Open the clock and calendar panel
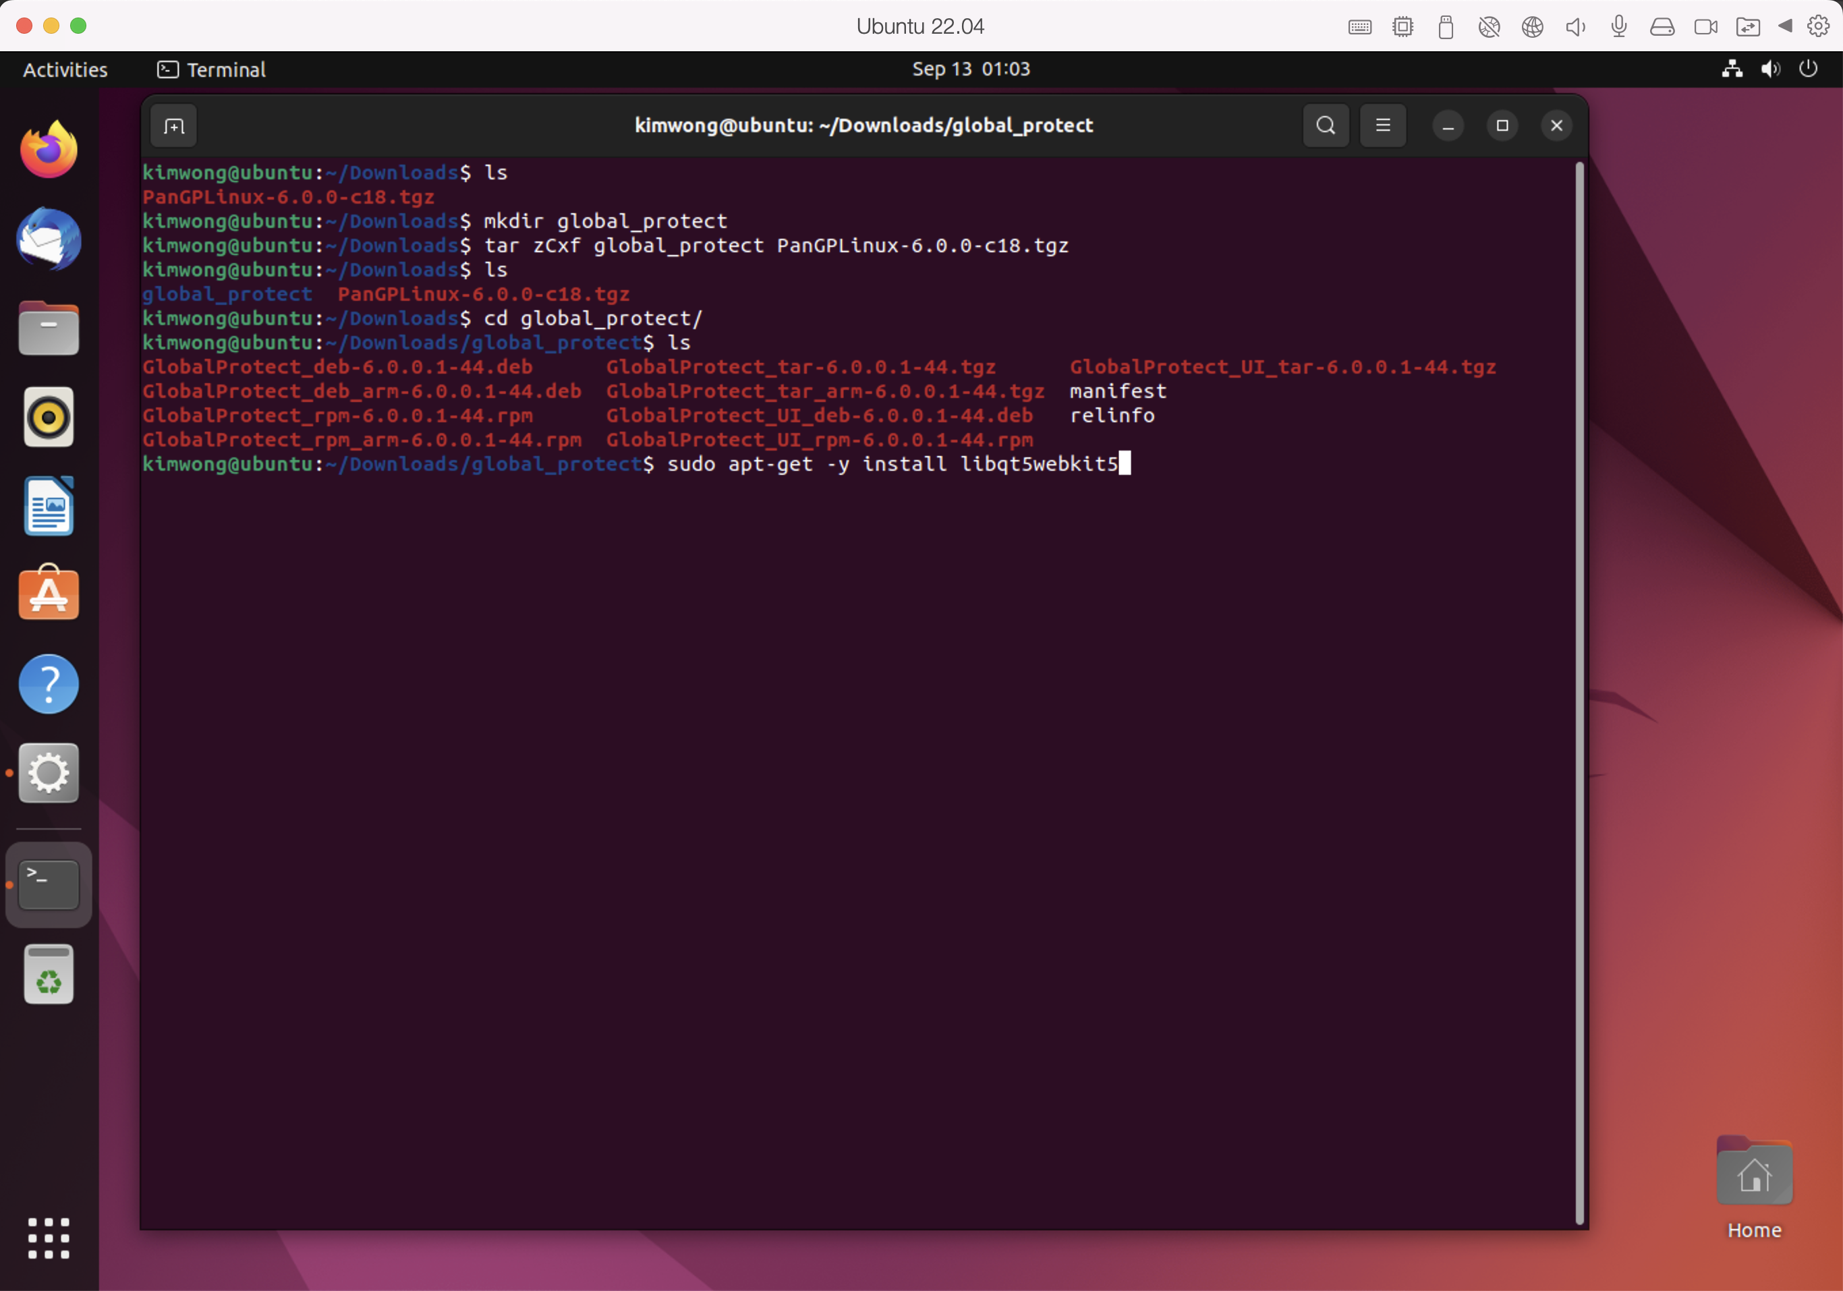Screen dimensions: 1843x1291 click(971, 69)
